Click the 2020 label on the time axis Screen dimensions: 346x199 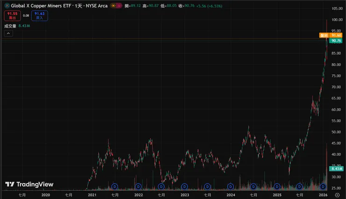[46, 195]
